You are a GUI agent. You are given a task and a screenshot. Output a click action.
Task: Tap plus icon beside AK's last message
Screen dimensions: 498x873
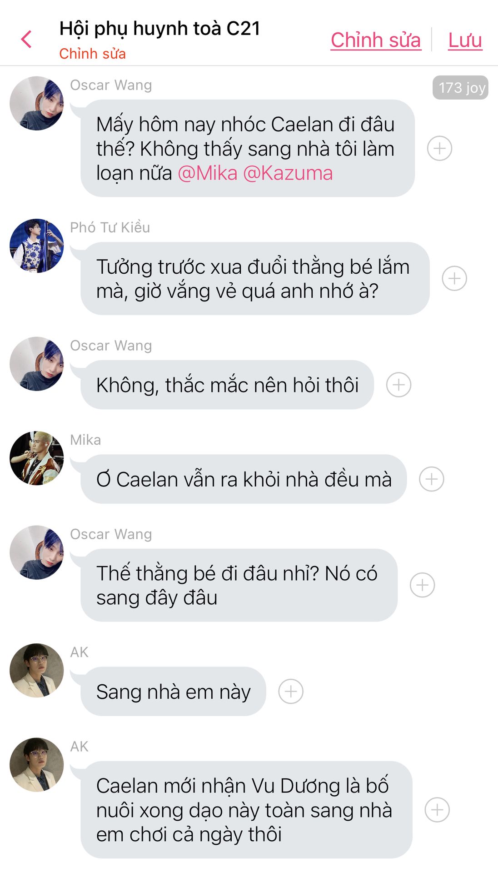[x=437, y=810]
